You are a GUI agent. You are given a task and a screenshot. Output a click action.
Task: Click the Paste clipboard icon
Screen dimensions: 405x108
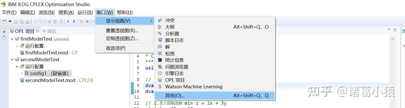click(x=61, y=22)
